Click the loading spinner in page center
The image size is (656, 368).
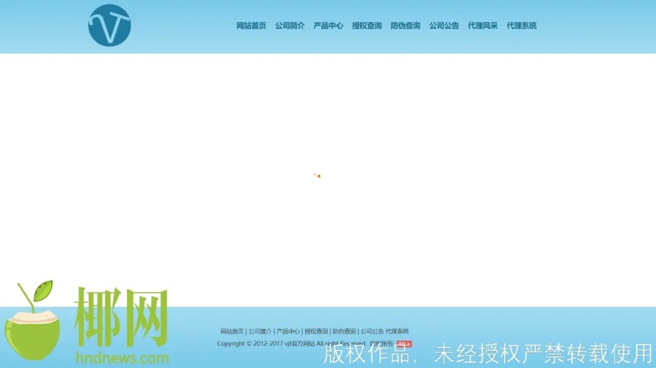tap(318, 175)
